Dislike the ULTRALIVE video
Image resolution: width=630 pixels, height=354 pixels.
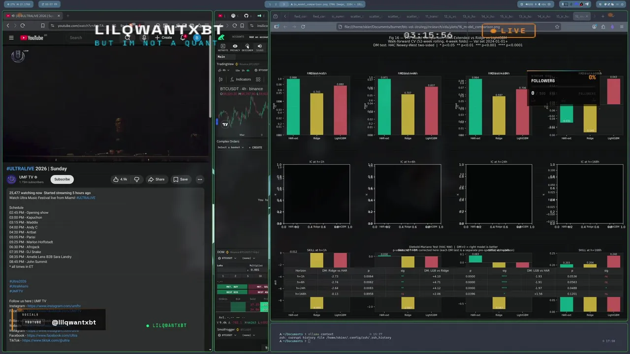(137, 179)
